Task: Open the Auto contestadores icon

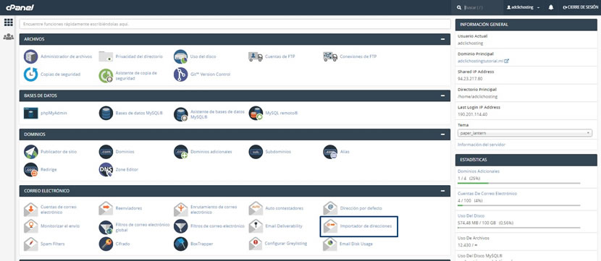Action: tap(256, 208)
